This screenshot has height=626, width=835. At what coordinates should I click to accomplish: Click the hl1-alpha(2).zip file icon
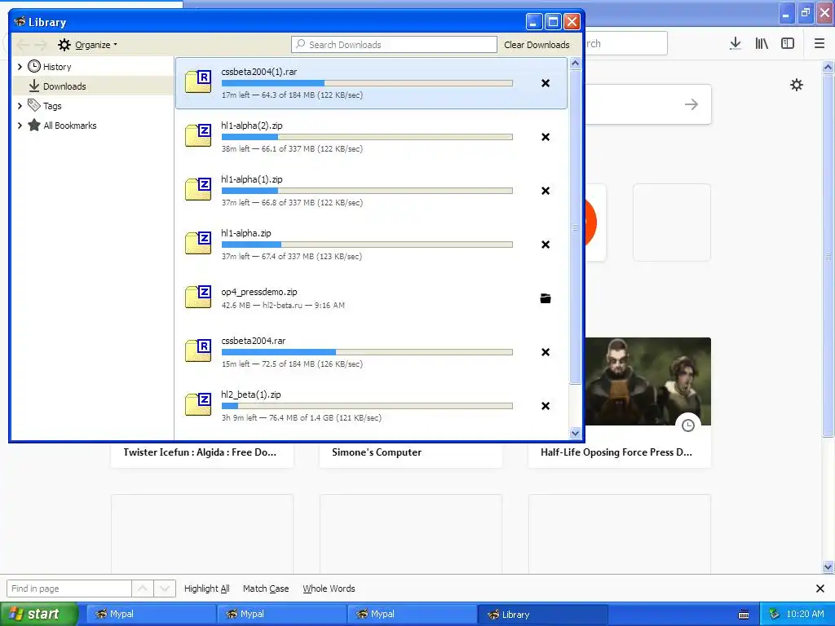pos(198,135)
